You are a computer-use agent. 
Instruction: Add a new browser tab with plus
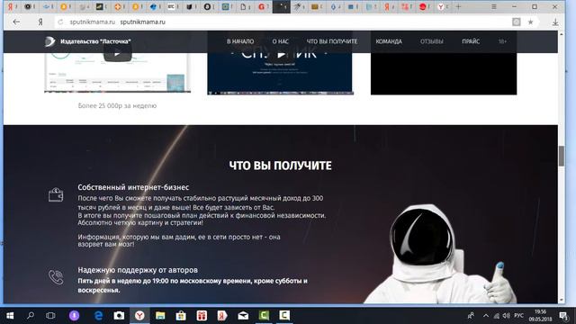click(x=458, y=6)
